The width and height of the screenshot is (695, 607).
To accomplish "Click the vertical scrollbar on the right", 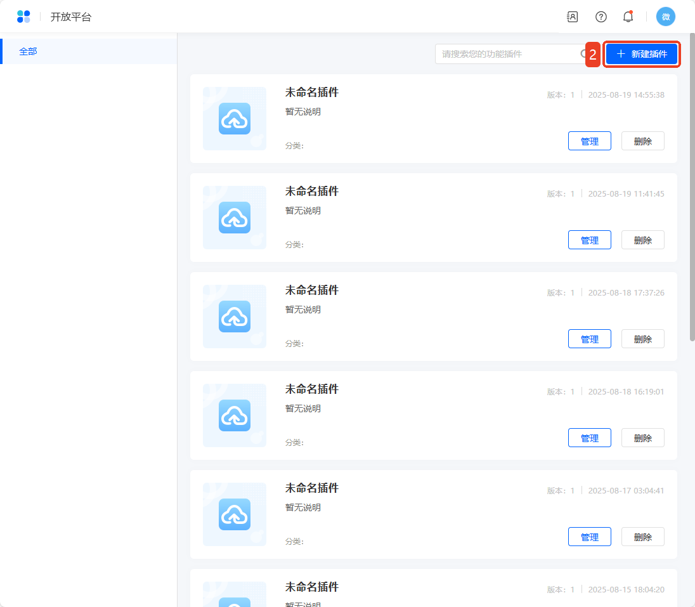I will pyautogui.click(x=691, y=190).
